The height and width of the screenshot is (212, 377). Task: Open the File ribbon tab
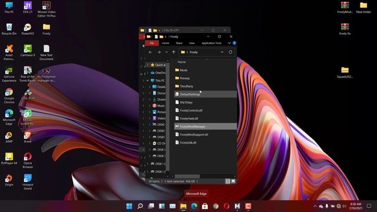pos(152,43)
